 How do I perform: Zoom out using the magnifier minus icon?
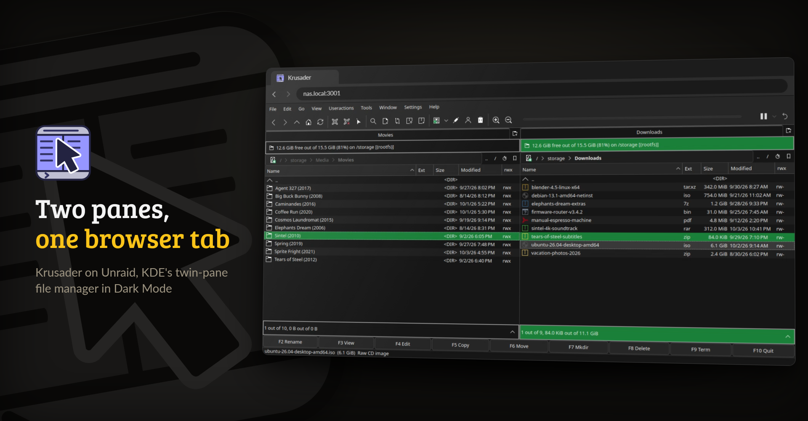(x=508, y=120)
